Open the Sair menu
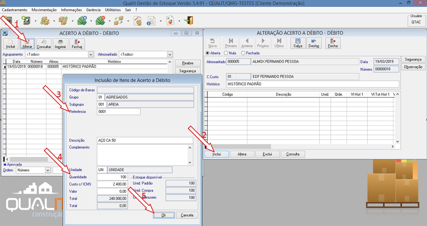 click(x=128, y=10)
